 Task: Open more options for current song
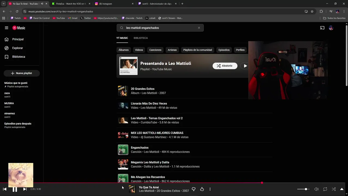click(x=210, y=189)
